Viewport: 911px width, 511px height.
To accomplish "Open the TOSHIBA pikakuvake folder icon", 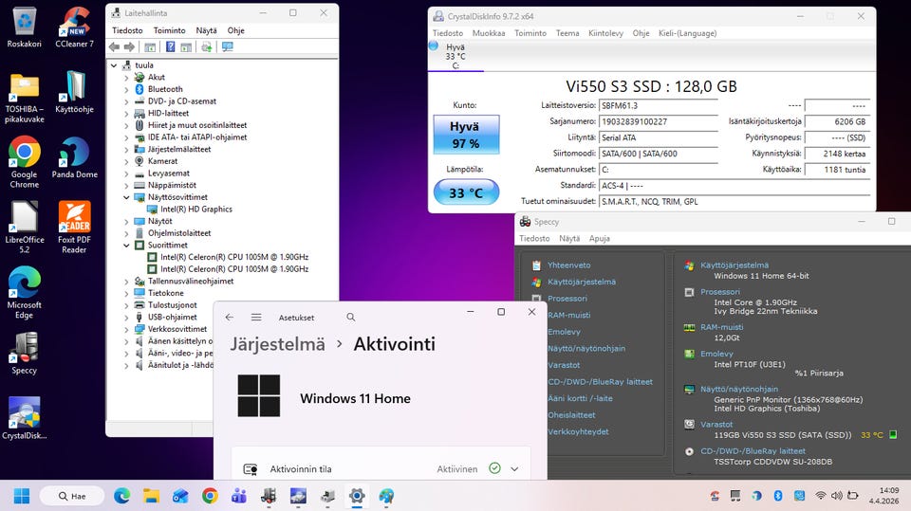I will coord(25,98).
